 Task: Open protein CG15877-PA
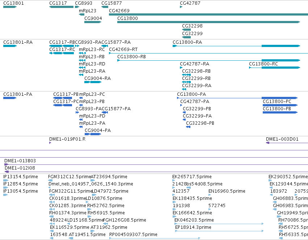pos(116,109)
